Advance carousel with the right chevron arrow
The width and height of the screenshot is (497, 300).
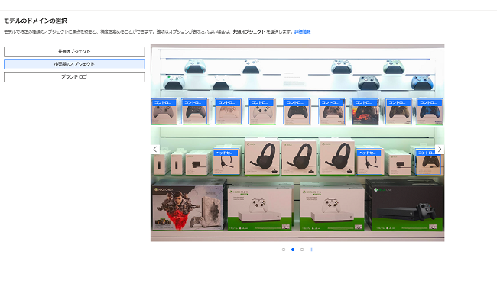click(x=440, y=149)
